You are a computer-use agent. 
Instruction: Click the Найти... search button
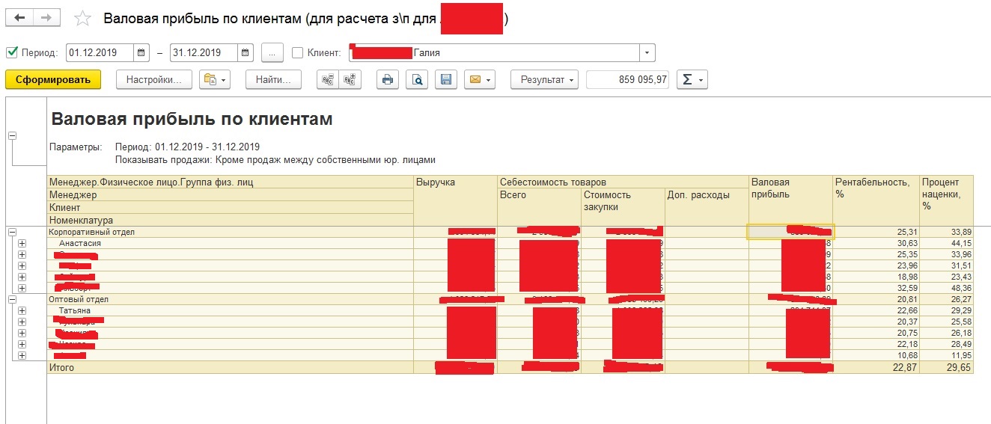(x=273, y=80)
